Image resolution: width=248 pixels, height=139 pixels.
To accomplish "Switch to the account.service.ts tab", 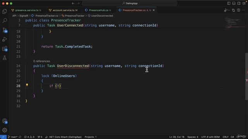I will click(x=63, y=10).
